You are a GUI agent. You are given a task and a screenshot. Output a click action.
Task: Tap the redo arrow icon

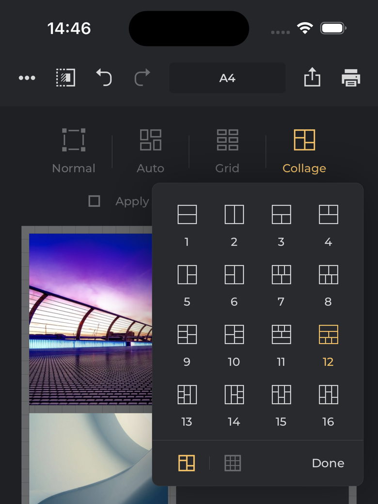(142, 78)
